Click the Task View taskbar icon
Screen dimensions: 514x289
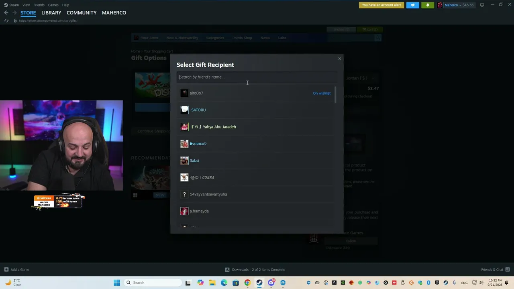click(x=188, y=283)
